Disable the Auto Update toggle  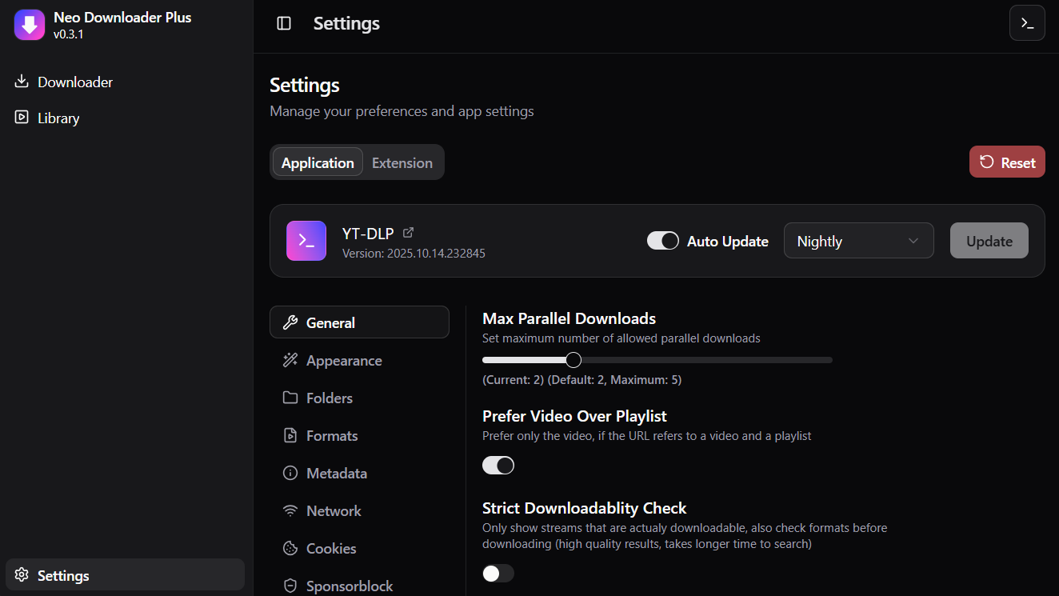[662, 241]
